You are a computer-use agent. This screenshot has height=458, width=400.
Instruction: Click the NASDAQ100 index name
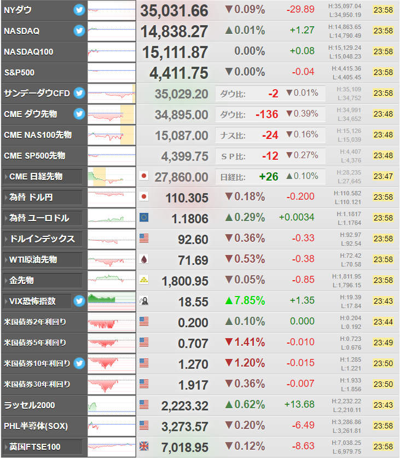(x=28, y=51)
